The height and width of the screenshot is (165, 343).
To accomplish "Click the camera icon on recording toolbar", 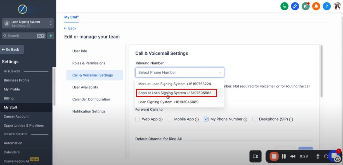I will click(255, 156).
